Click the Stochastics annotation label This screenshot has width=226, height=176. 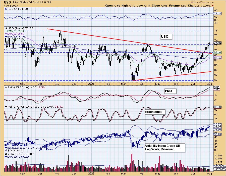[155, 112]
